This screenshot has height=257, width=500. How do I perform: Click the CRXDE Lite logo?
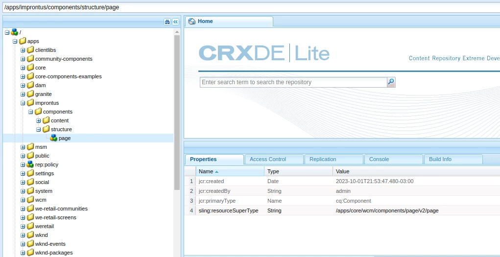tap(264, 53)
